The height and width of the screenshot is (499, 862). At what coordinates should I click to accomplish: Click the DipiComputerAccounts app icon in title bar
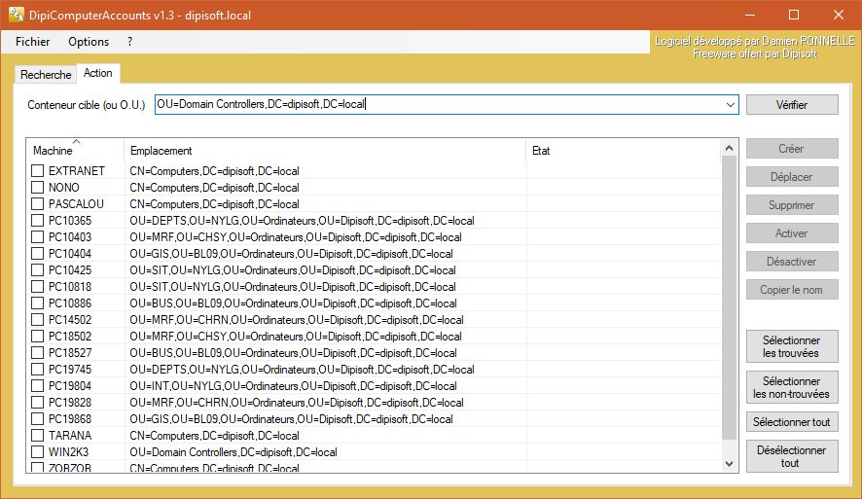pyautogui.click(x=17, y=15)
